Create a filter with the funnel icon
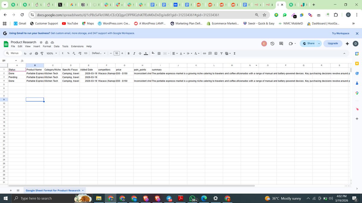This screenshot has width=362, height=203. (221, 53)
